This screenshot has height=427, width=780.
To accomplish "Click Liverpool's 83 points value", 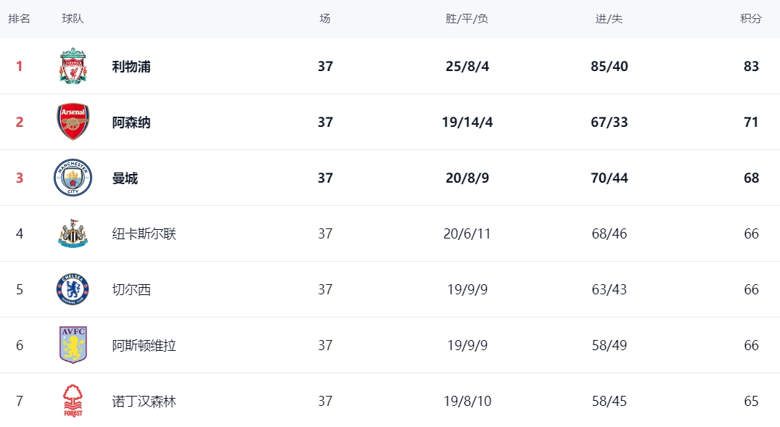I will [751, 66].
